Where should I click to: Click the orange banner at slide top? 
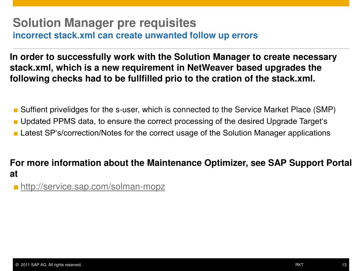[181, 3]
